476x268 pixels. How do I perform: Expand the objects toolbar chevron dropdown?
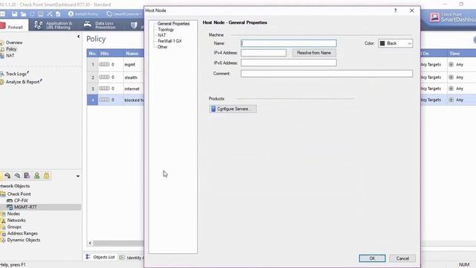coord(78,176)
